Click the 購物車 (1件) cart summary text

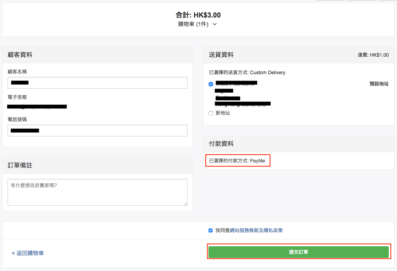click(x=193, y=24)
